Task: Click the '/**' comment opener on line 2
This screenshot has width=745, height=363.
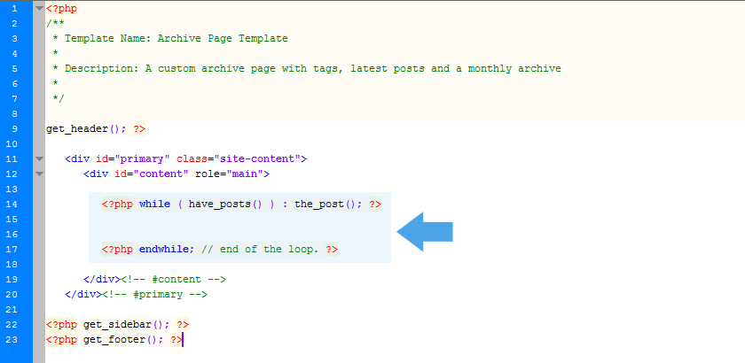Action: tap(55, 24)
